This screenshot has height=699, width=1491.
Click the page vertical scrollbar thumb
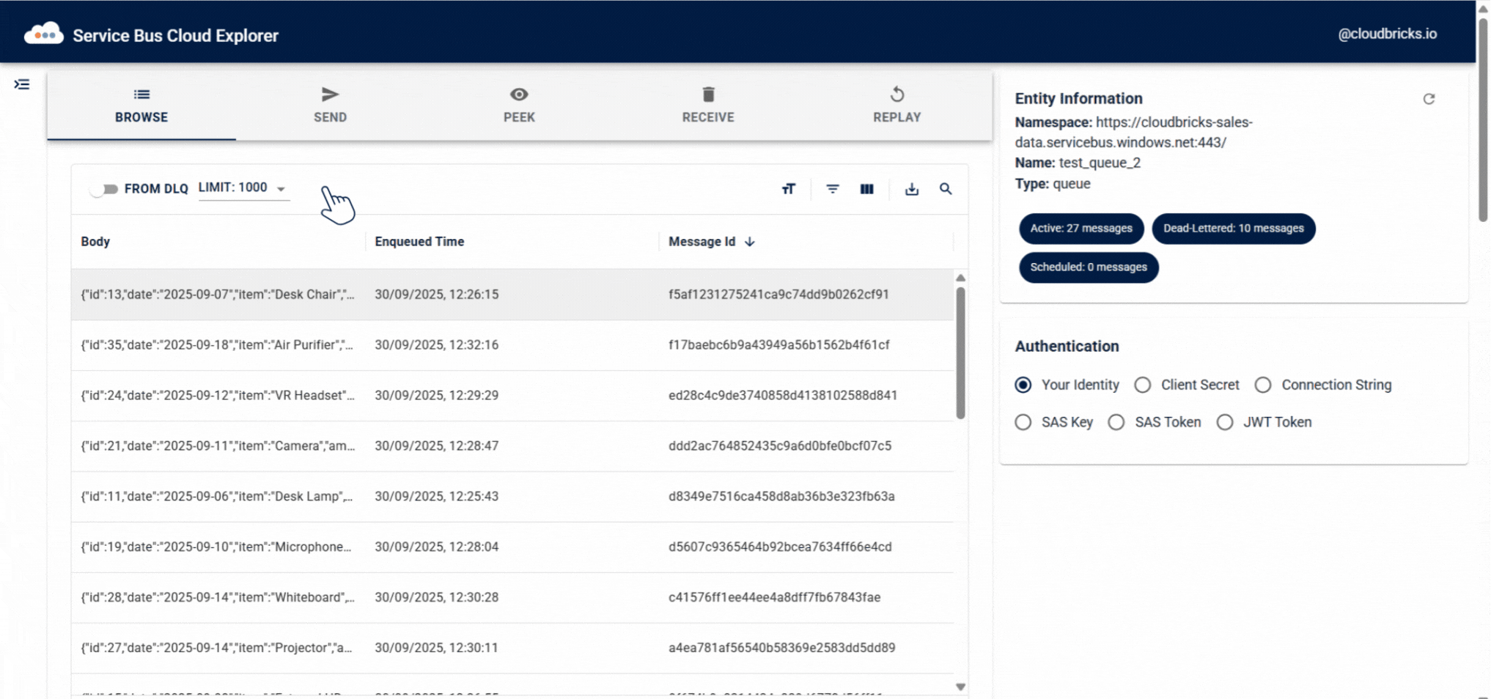(x=1483, y=119)
